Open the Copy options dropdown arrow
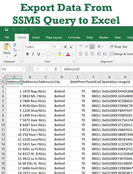This screenshot has height=174, width=133. tap(19, 50)
